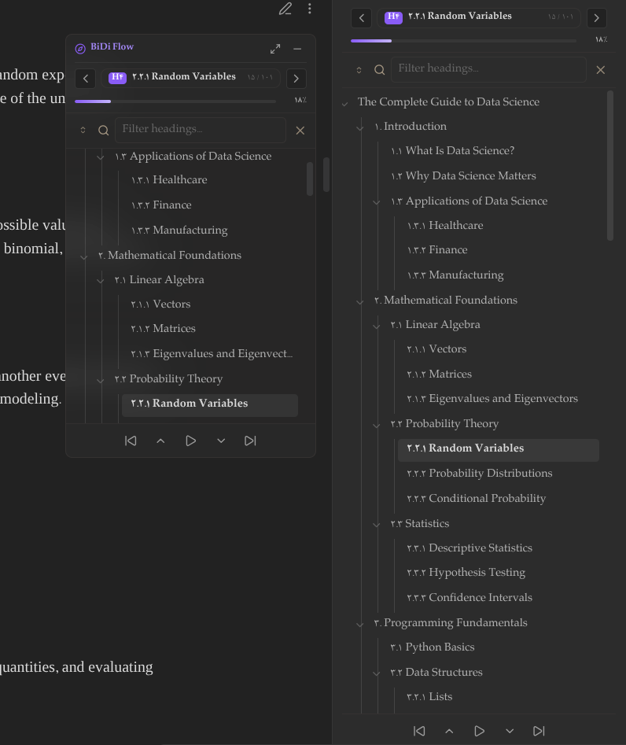
Task: Move down one heading in floating panel
Action: coord(221,441)
